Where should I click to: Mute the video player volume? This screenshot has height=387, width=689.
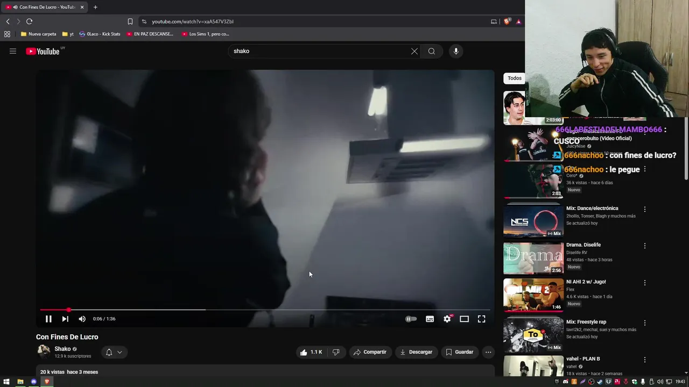tap(82, 319)
